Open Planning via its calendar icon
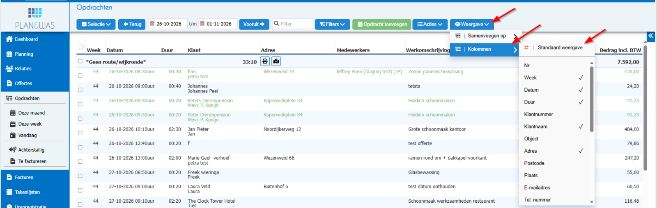The image size is (657, 208). click(9, 54)
